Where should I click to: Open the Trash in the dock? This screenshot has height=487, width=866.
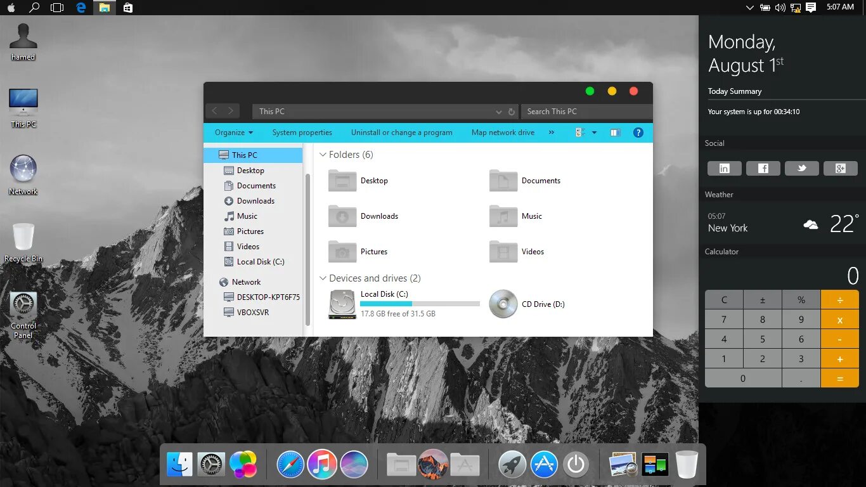point(687,465)
